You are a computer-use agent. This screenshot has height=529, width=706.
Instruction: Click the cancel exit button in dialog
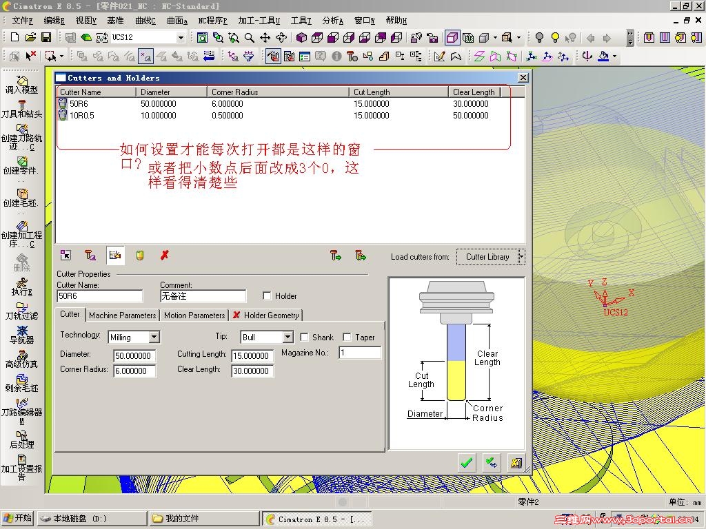pyautogui.click(x=516, y=462)
